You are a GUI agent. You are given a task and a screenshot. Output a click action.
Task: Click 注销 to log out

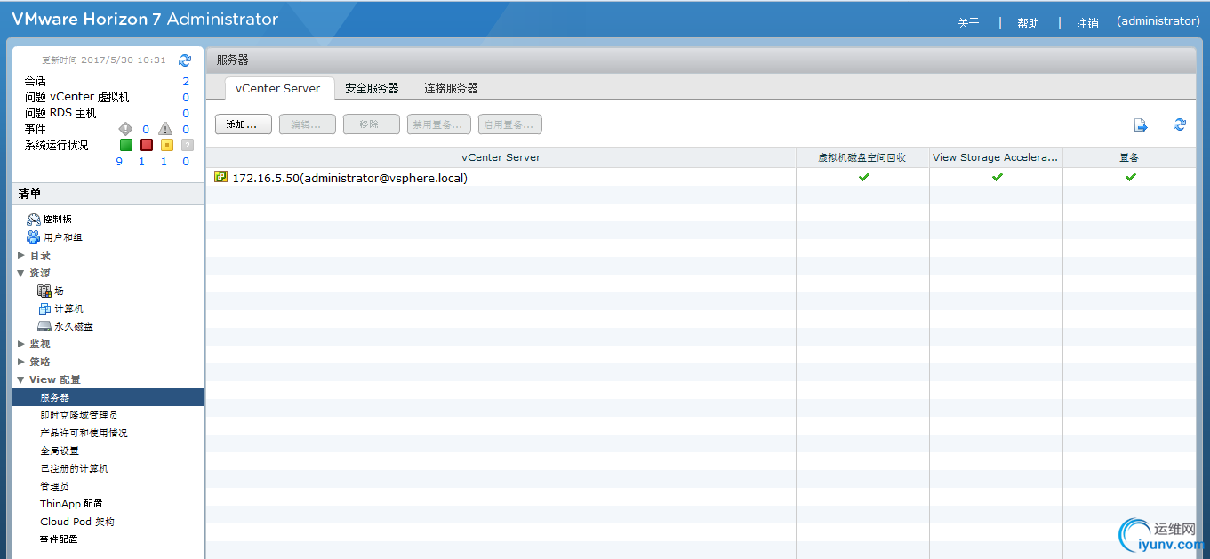[x=1087, y=23]
